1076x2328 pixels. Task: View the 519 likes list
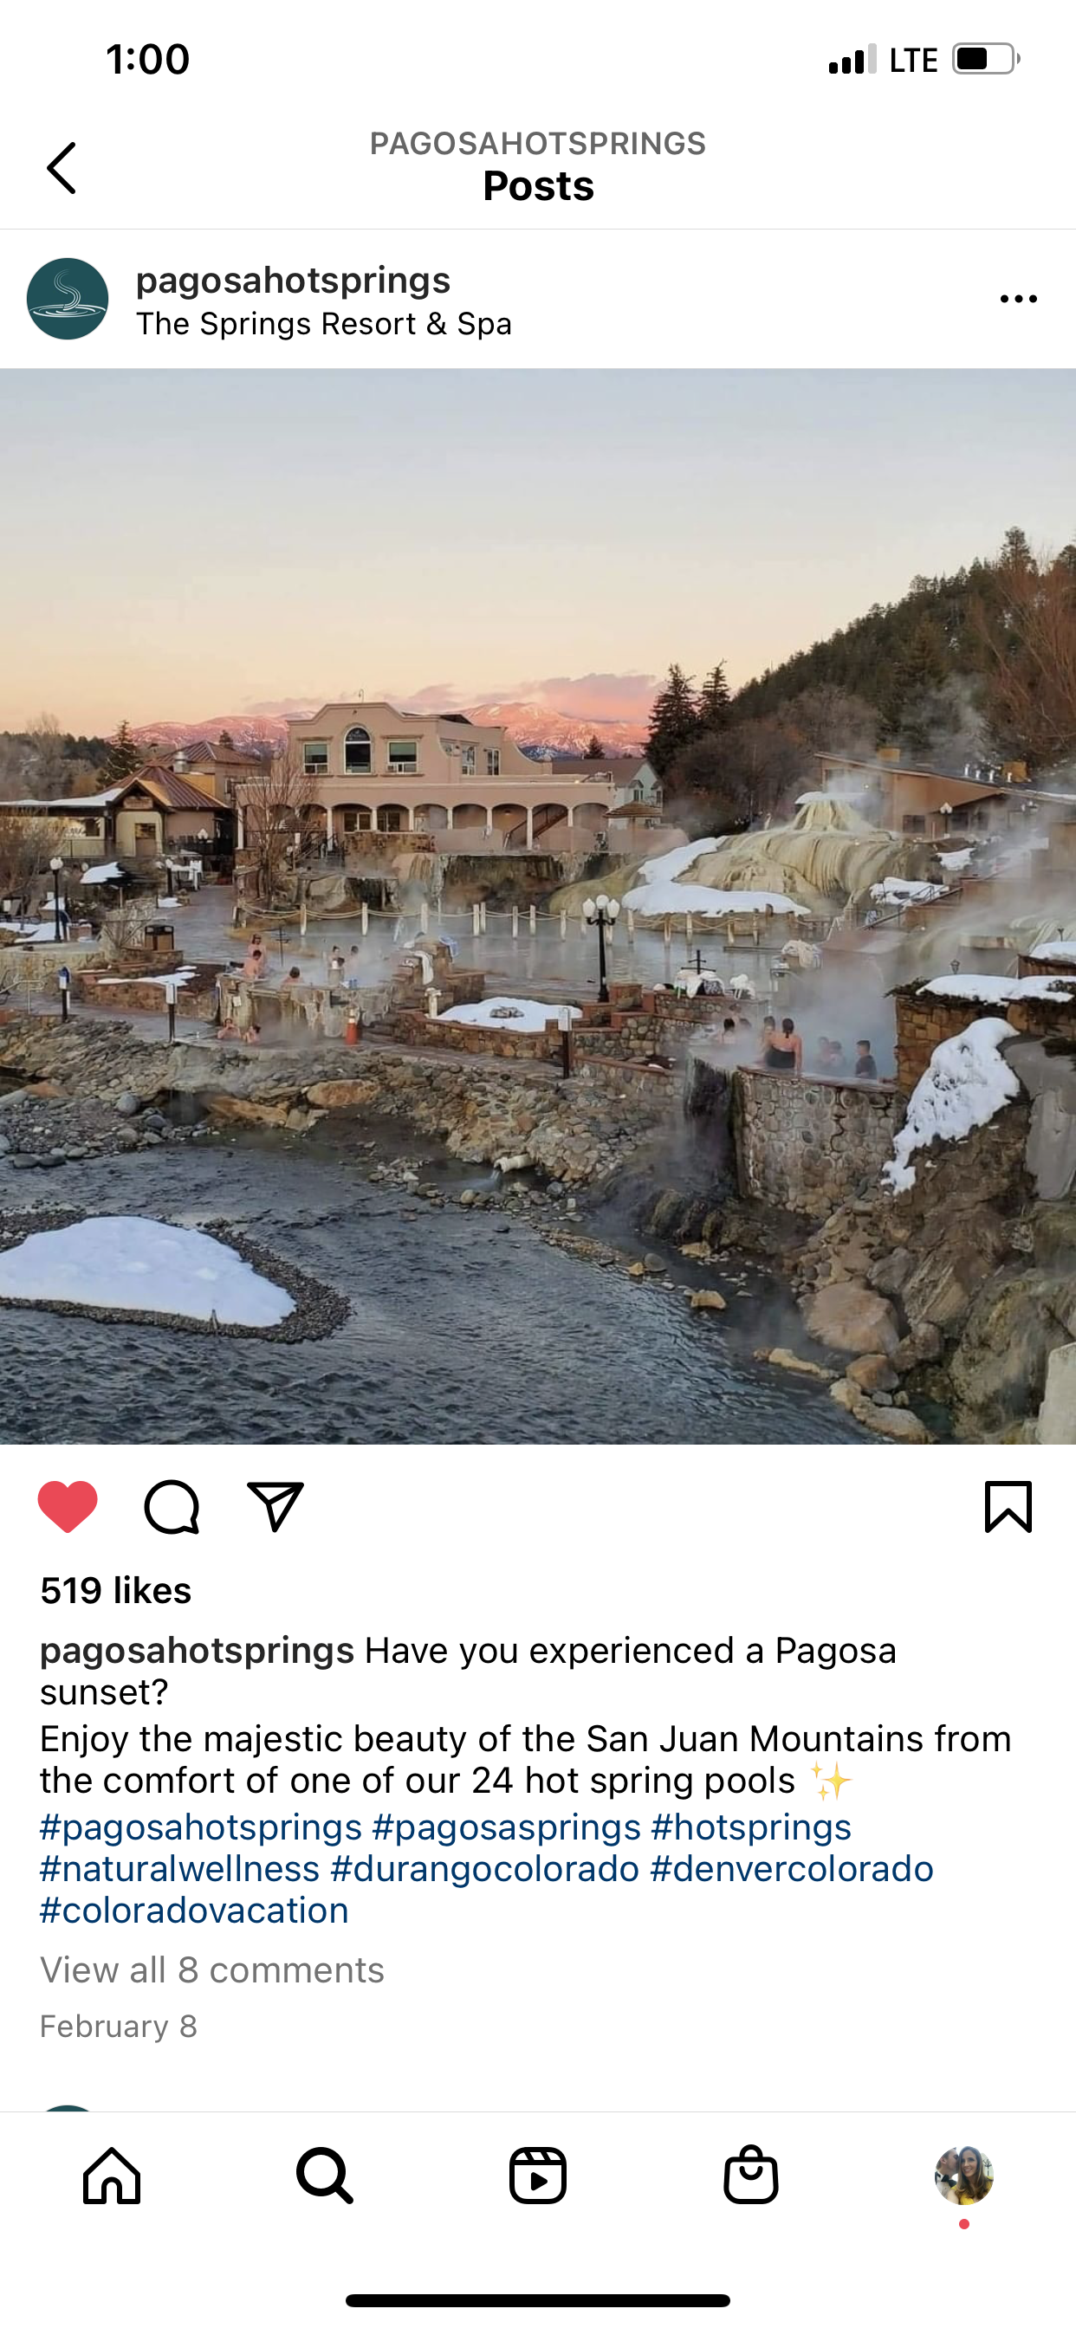116,1591
